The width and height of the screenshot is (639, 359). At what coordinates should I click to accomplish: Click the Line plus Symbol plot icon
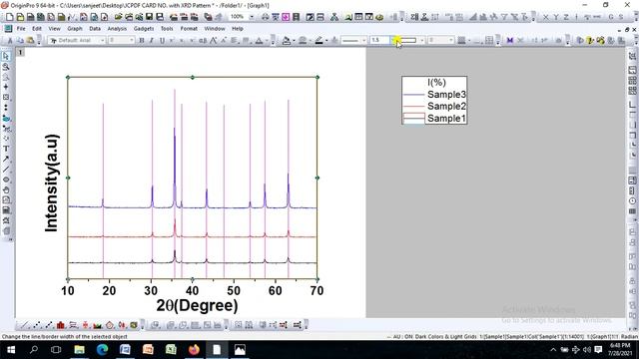point(49,325)
